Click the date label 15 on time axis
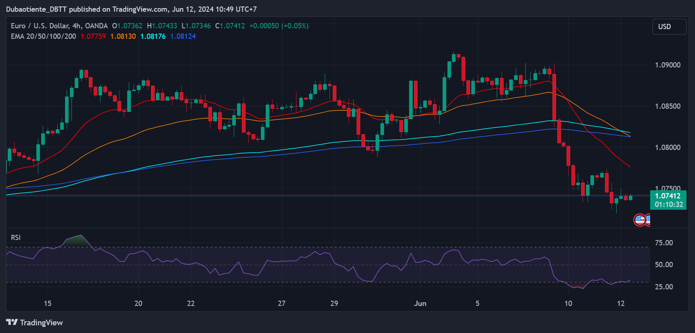This screenshot has width=695, height=333. pyautogui.click(x=48, y=303)
